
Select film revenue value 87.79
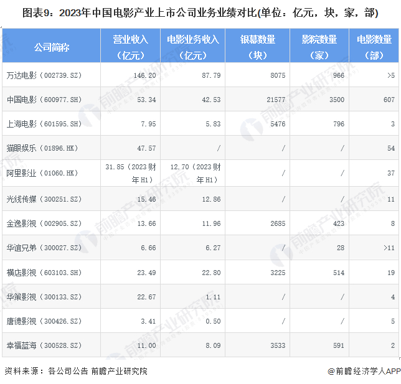[211, 75]
